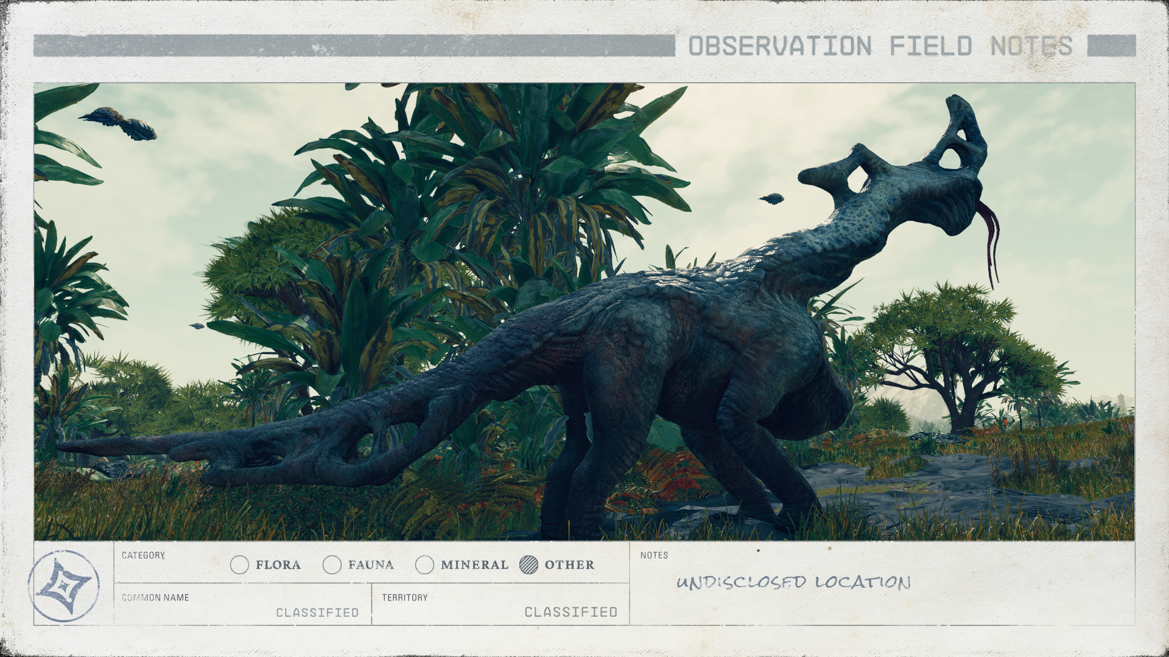Toggle the filled Other category radio button
This screenshot has width=1169, height=657.
[x=529, y=565]
